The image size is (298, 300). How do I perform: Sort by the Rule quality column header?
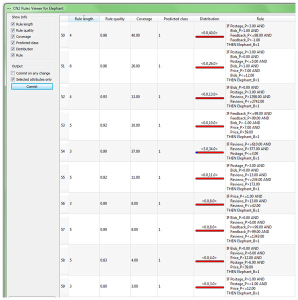click(x=115, y=19)
